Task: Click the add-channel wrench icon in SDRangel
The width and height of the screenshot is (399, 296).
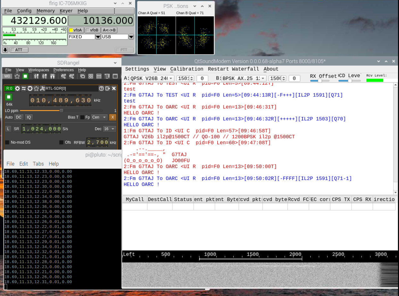Action: click(64, 76)
